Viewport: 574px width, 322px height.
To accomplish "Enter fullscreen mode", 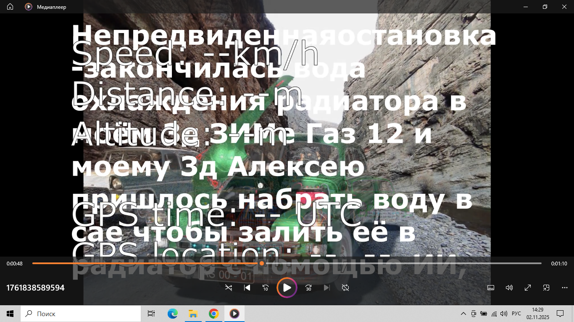I will click(x=527, y=288).
